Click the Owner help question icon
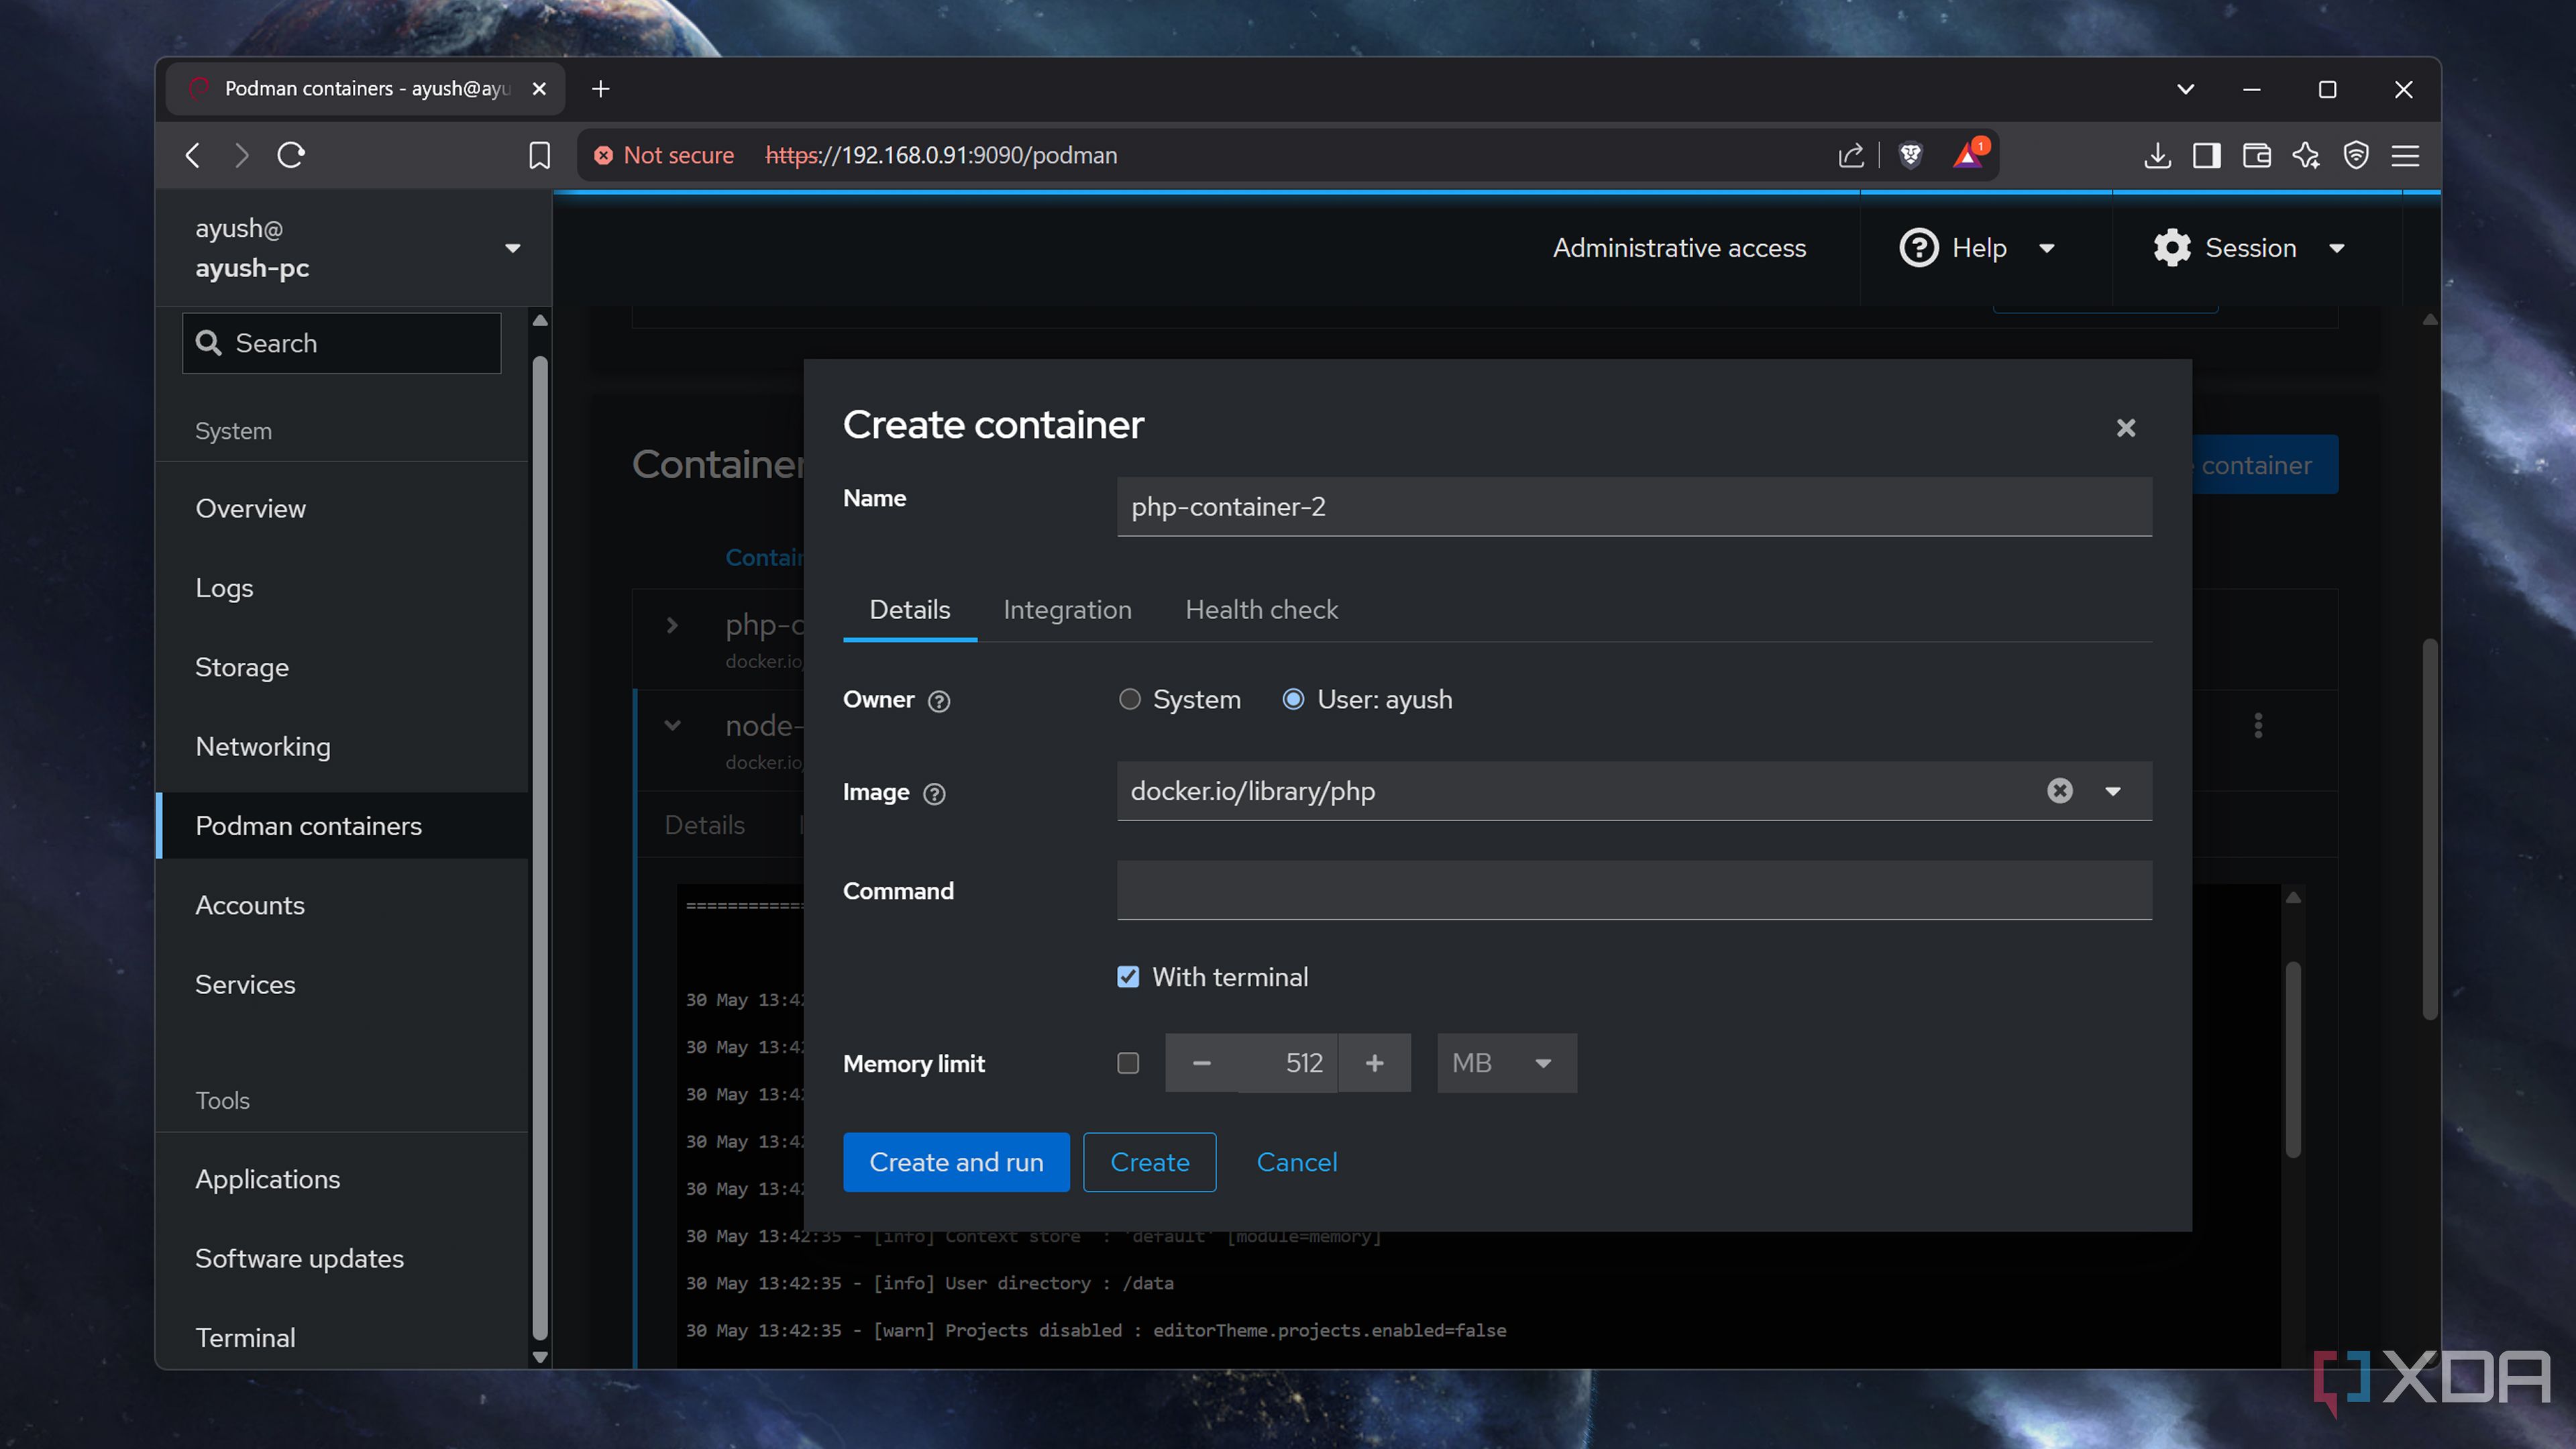This screenshot has height=1449, width=2576. 938,701
